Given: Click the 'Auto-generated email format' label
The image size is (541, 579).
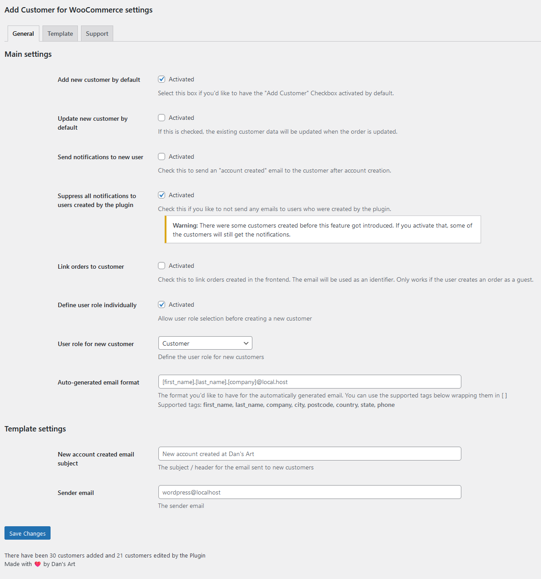Looking at the screenshot, I should [x=98, y=382].
